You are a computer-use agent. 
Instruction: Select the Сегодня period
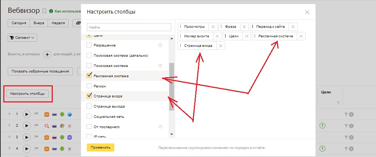[19, 23]
